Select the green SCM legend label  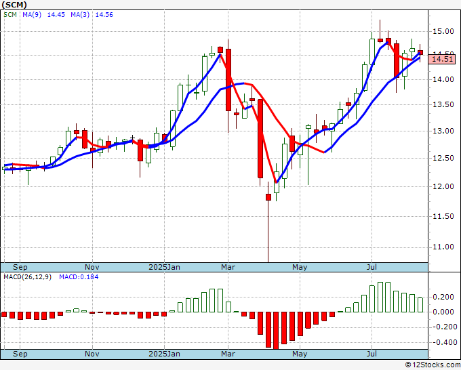10,15
